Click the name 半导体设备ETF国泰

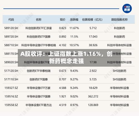39,96
